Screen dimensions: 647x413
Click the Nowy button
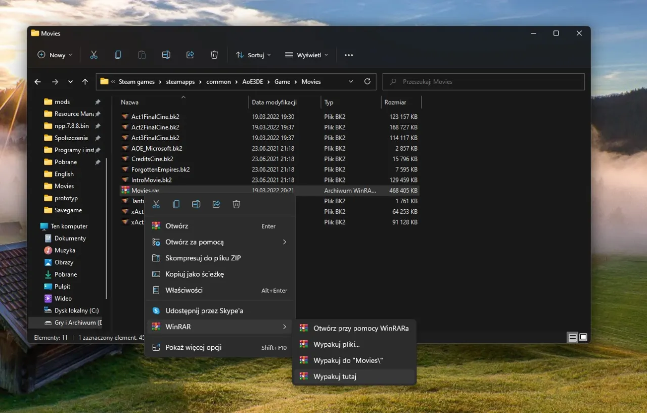pos(55,55)
